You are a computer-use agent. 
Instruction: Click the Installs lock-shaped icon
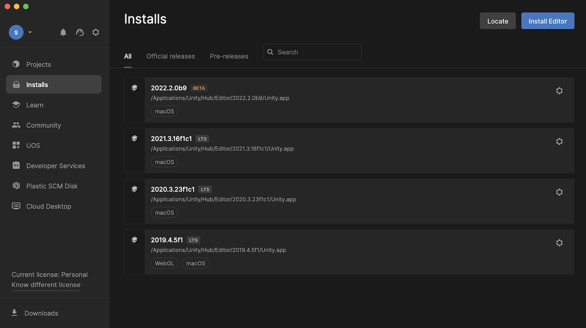(x=16, y=85)
